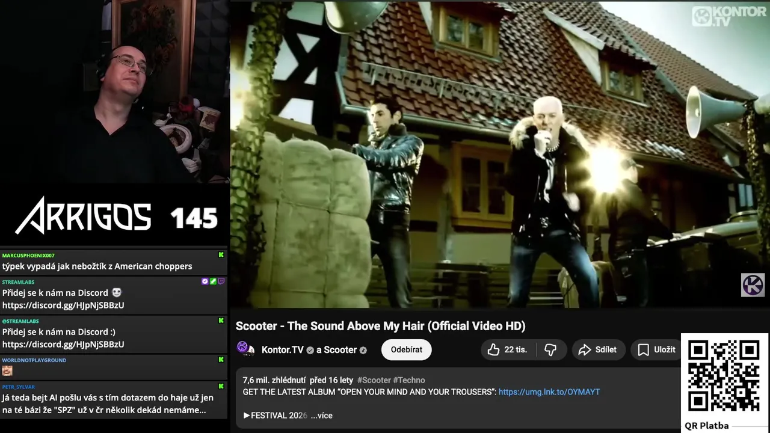Image resolution: width=770 pixels, height=433 pixels.
Task: Open the #Techno hashtag
Action: pos(409,380)
